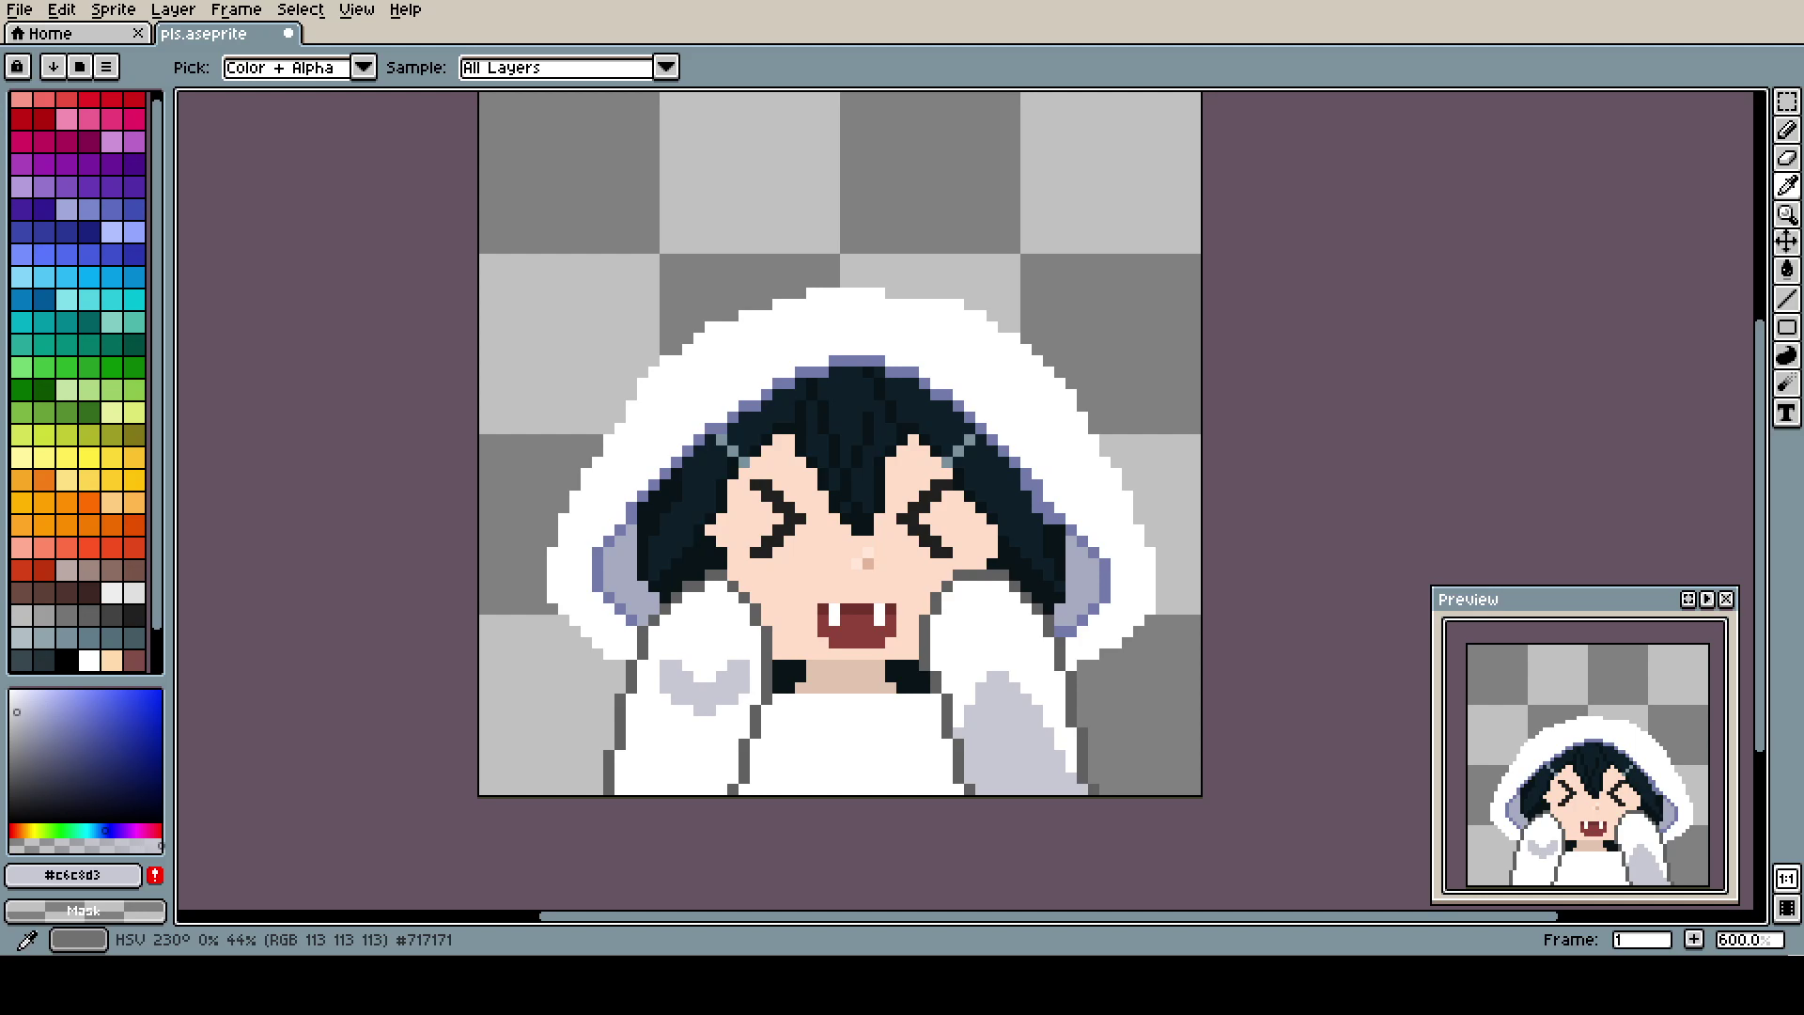This screenshot has width=1804, height=1015.
Task: Open the Pick mode dropdown
Action: click(363, 68)
